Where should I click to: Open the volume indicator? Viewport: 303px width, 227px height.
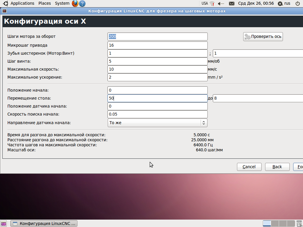(221, 4)
